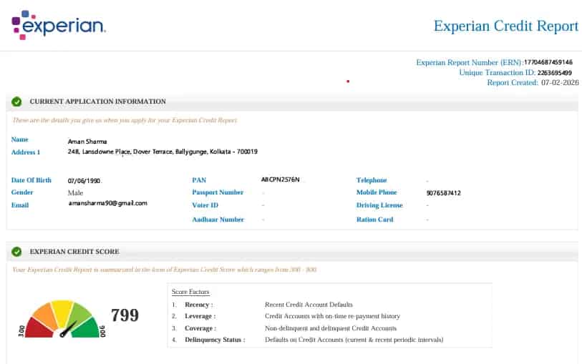Click the green checkmark beside Current Application Information
This screenshot has height=364, width=582.
coord(16,102)
